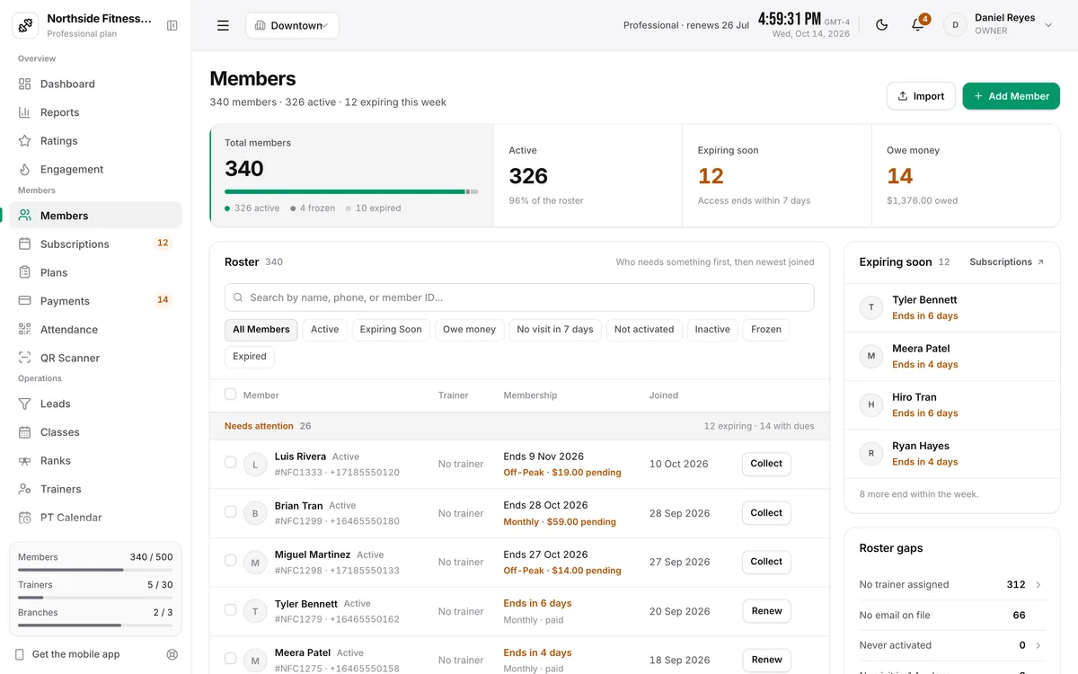Click the Payments card icon
Image resolution: width=1078 pixels, height=674 pixels.
[24, 301]
